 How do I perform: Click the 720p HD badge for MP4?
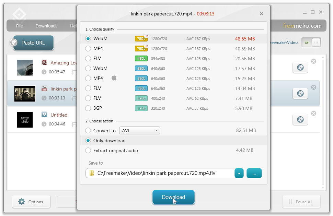pos(141,48)
